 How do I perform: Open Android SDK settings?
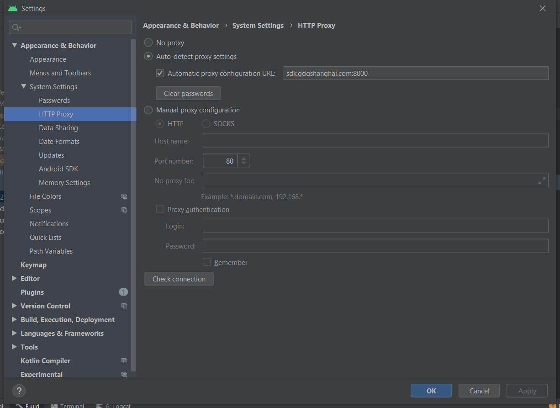pyautogui.click(x=58, y=169)
